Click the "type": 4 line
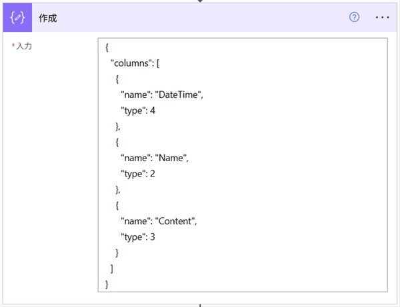 pos(138,111)
